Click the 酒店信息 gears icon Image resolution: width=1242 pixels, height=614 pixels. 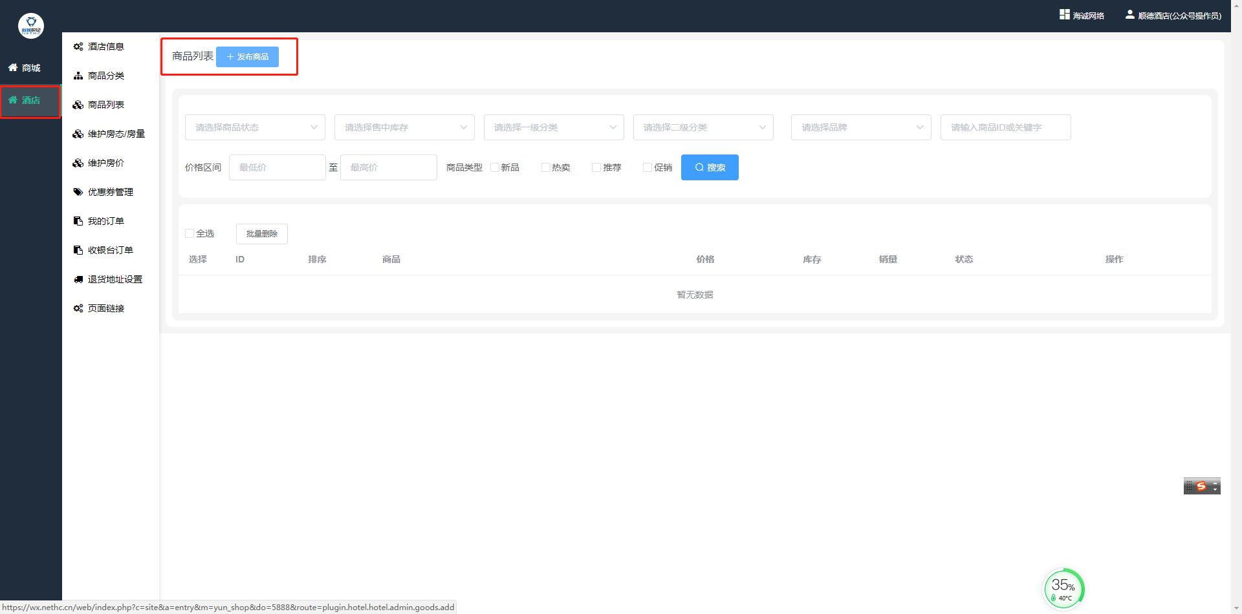point(78,47)
